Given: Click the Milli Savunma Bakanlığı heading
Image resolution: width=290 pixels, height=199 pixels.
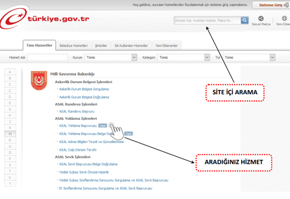Looking at the screenshot, I should (72, 74).
